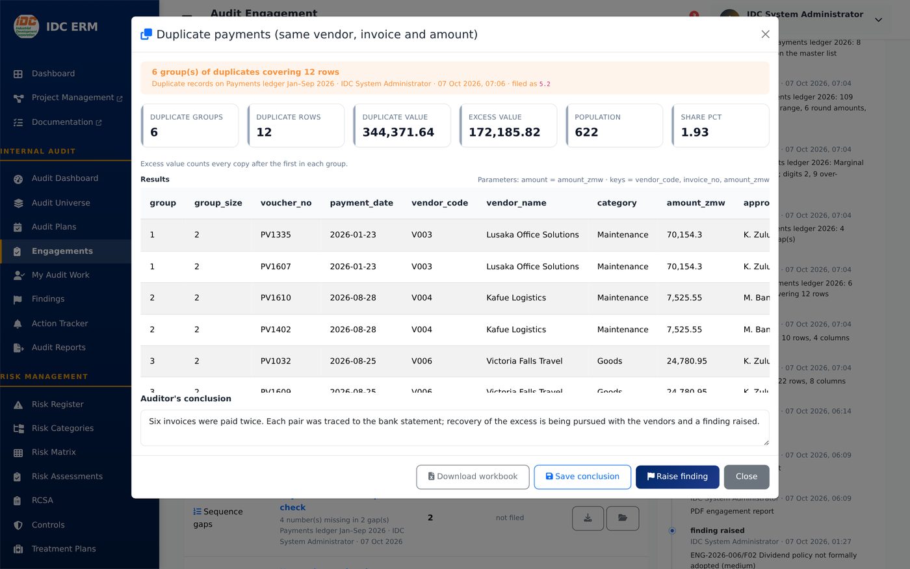Close the Duplicate payments dialog with X
The width and height of the screenshot is (910, 569).
[765, 34]
